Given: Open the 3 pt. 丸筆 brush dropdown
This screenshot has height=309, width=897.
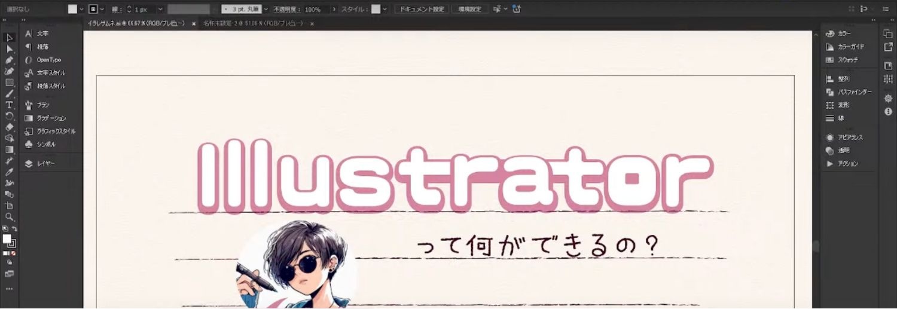Looking at the screenshot, I should click(x=267, y=10).
